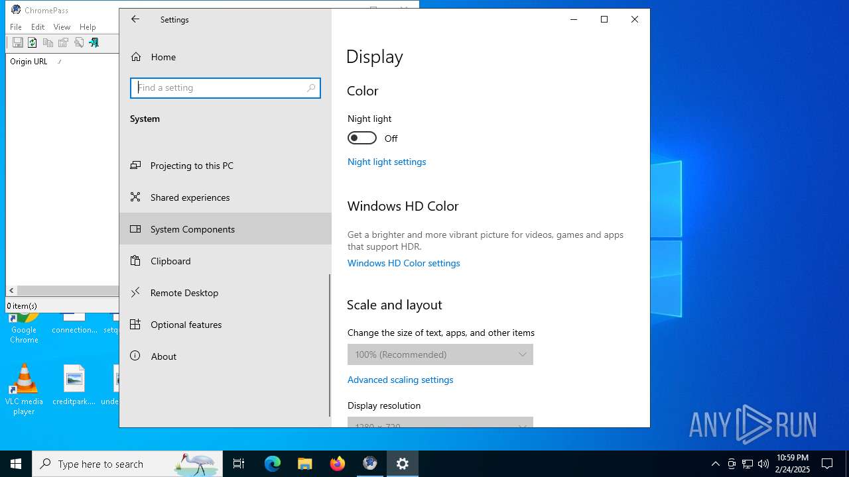
Task: Open the Help menu in ChromePass
Action: pyautogui.click(x=88, y=27)
